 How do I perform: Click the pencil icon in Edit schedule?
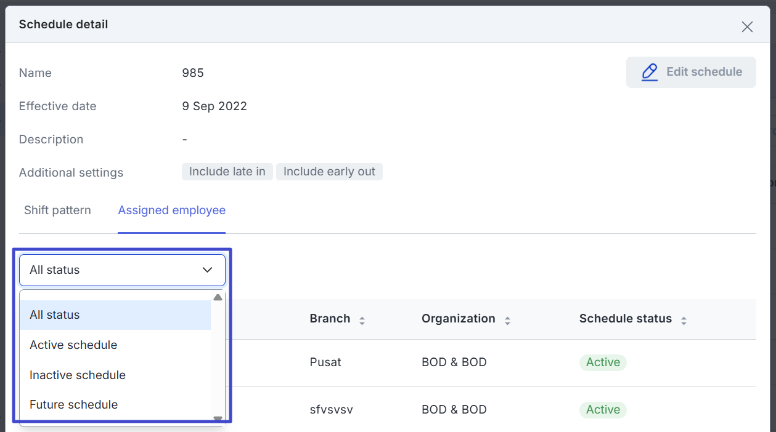(x=650, y=72)
